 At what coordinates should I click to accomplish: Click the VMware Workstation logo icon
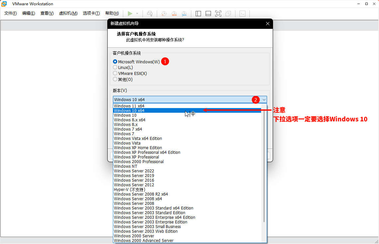(4, 4)
